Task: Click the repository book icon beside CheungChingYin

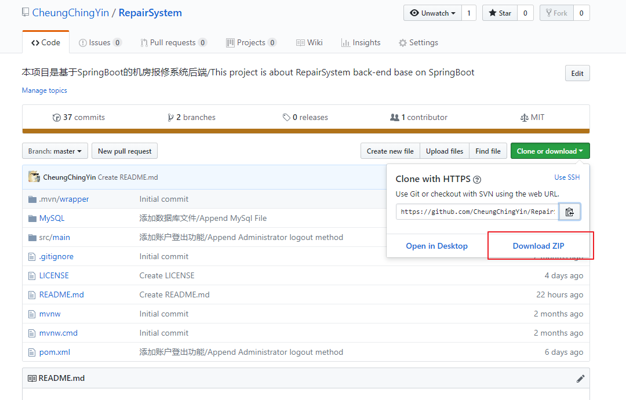Action: (x=26, y=12)
